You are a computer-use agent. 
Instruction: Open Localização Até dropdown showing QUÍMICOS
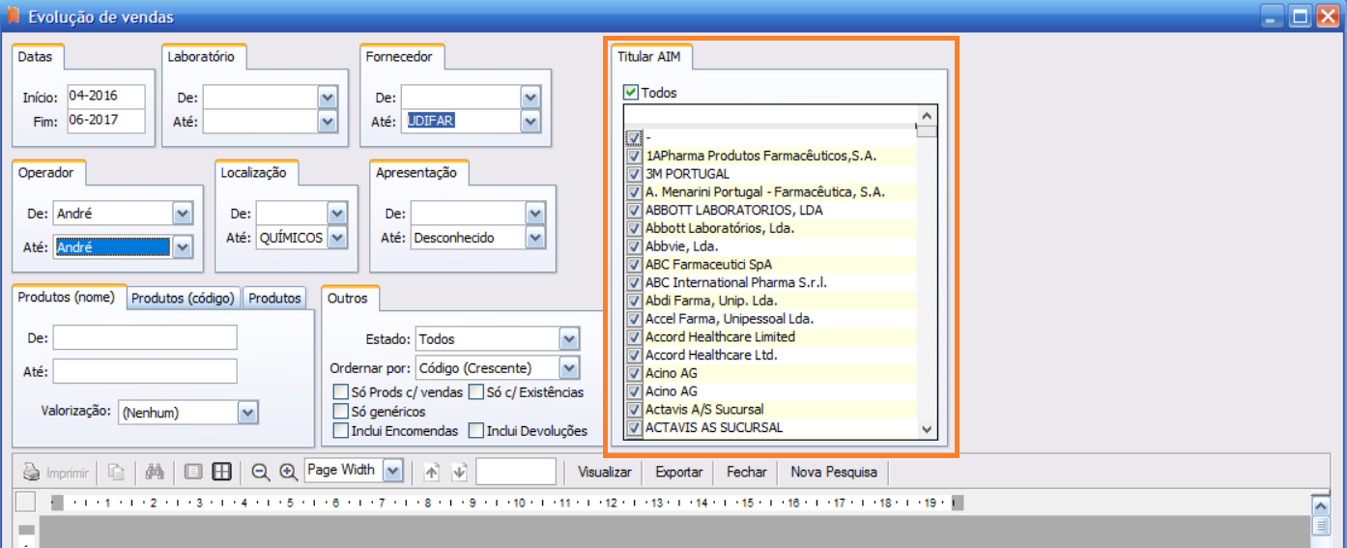tap(337, 238)
